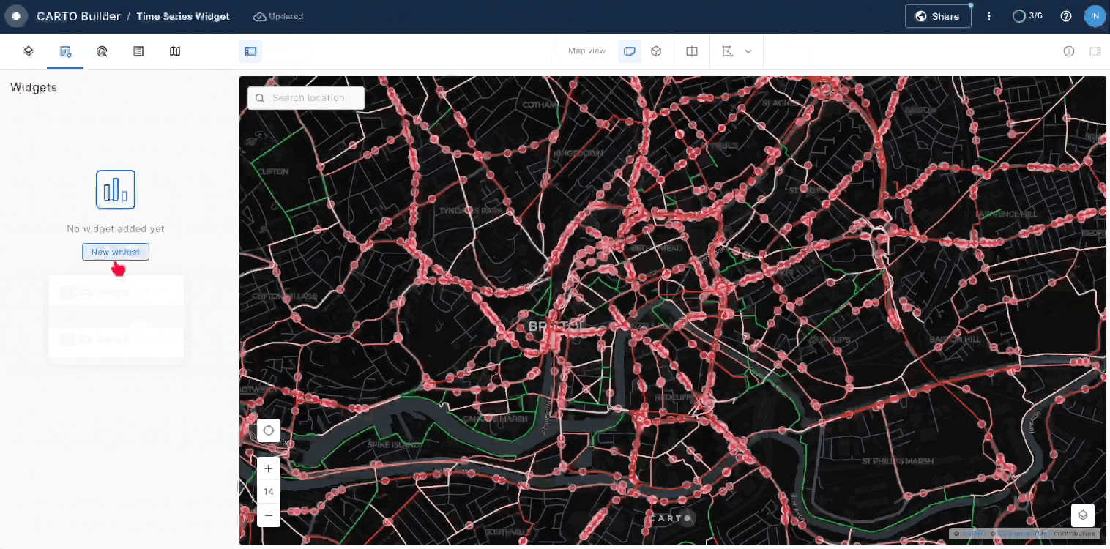Open the help question mark icon
This screenshot has width=1110, height=549.
point(1066,16)
